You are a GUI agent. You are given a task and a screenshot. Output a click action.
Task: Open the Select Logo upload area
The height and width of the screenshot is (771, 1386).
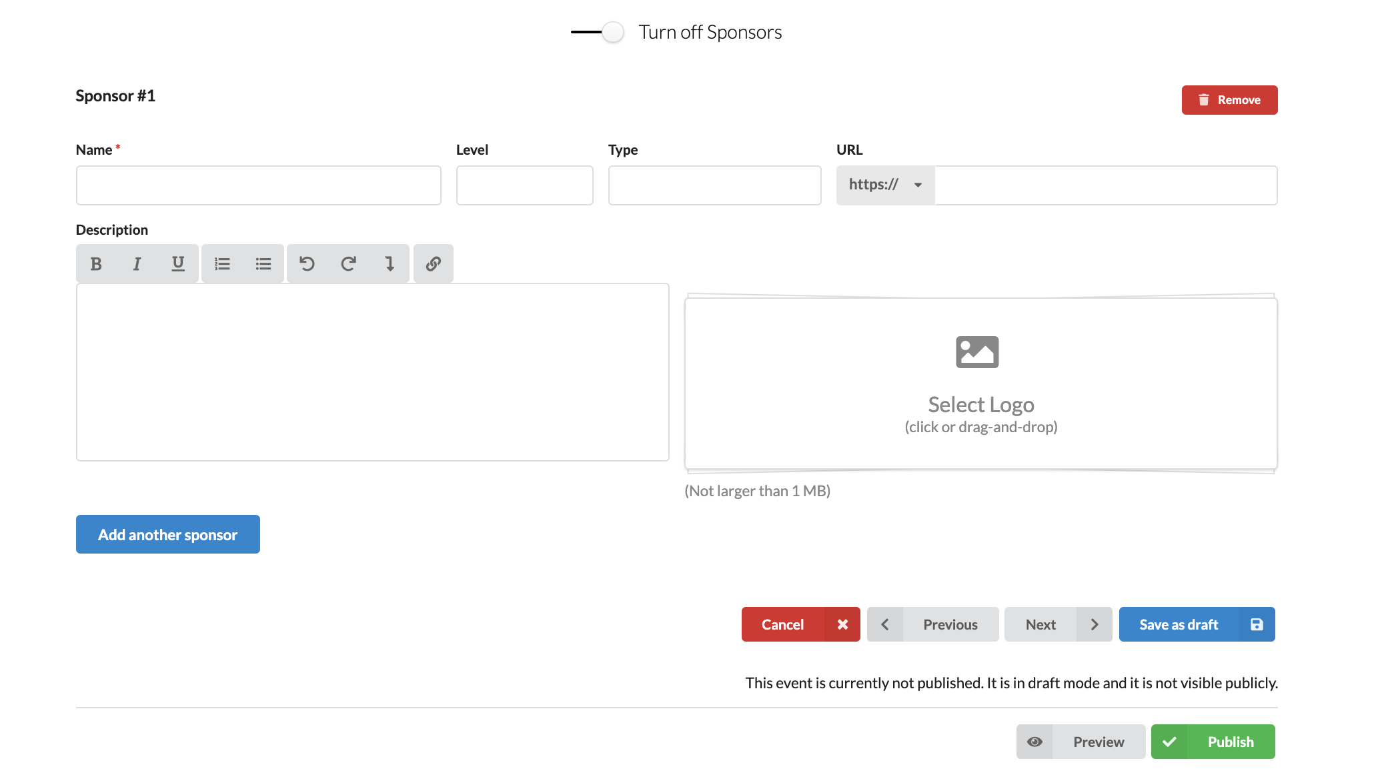click(981, 383)
